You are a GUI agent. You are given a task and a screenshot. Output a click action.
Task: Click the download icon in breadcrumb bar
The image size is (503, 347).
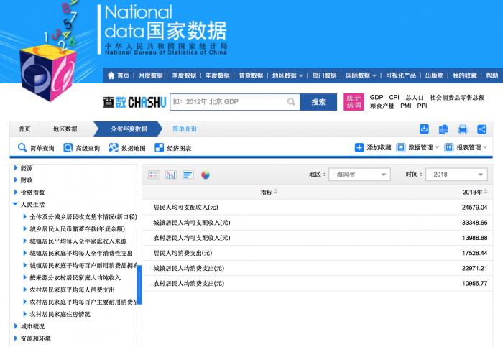424,129
